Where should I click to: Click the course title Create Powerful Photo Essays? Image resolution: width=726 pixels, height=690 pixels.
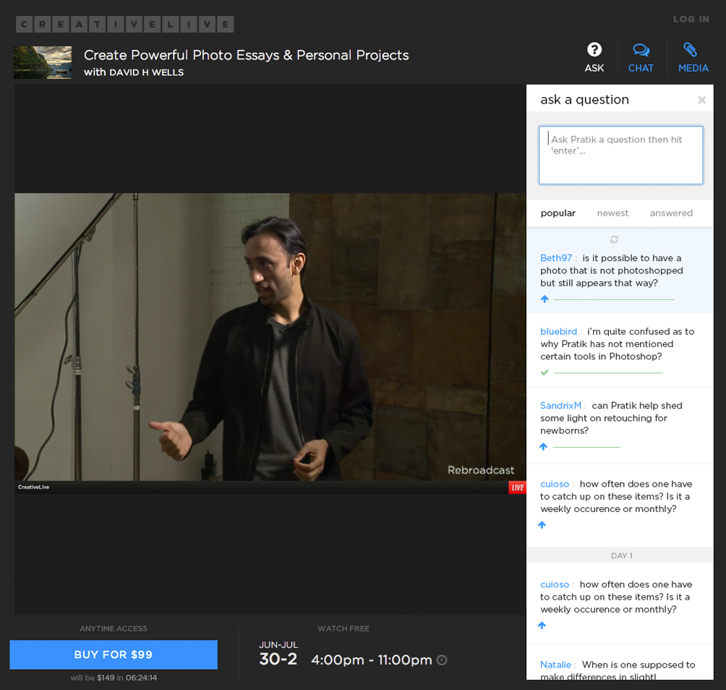[x=247, y=55]
